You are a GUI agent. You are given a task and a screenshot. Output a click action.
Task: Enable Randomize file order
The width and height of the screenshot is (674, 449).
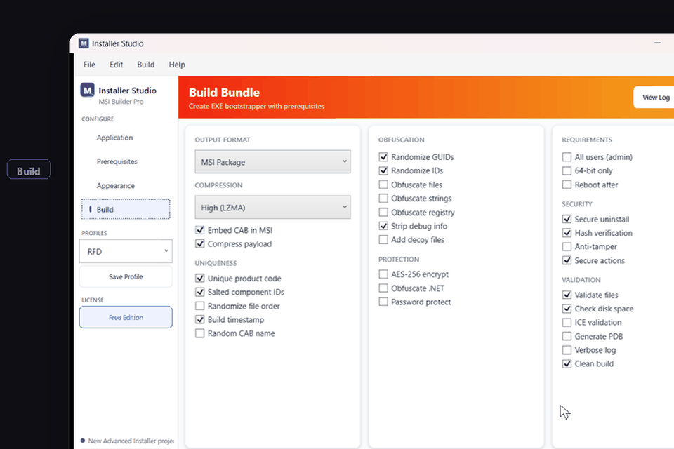199,306
